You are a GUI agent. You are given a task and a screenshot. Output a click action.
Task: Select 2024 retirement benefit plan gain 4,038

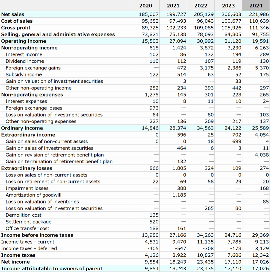262,155
